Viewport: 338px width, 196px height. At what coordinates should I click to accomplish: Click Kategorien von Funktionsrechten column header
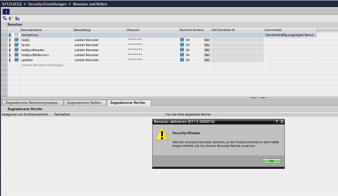[27, 114]
